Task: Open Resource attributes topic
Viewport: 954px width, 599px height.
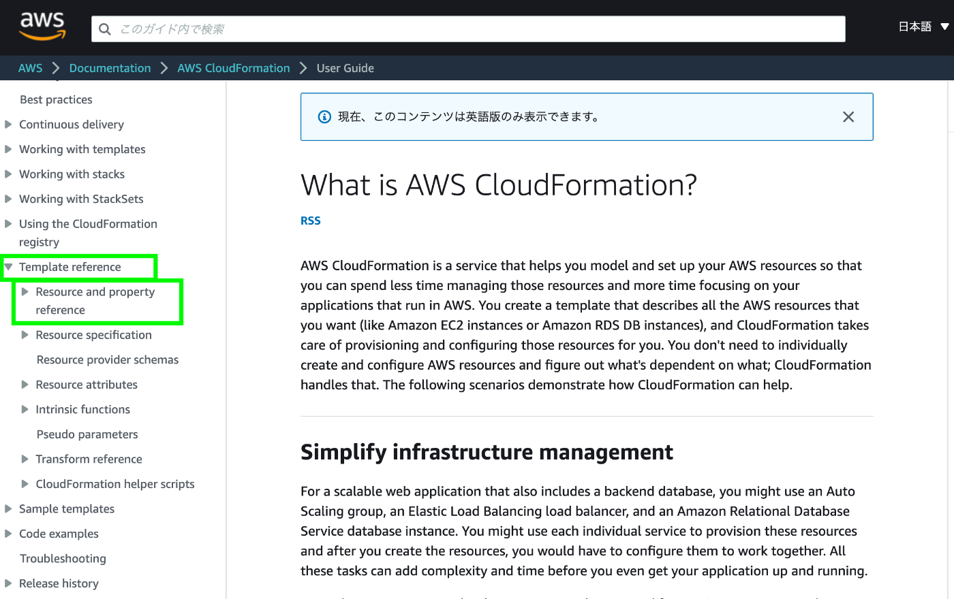Action: pos(87,385)
